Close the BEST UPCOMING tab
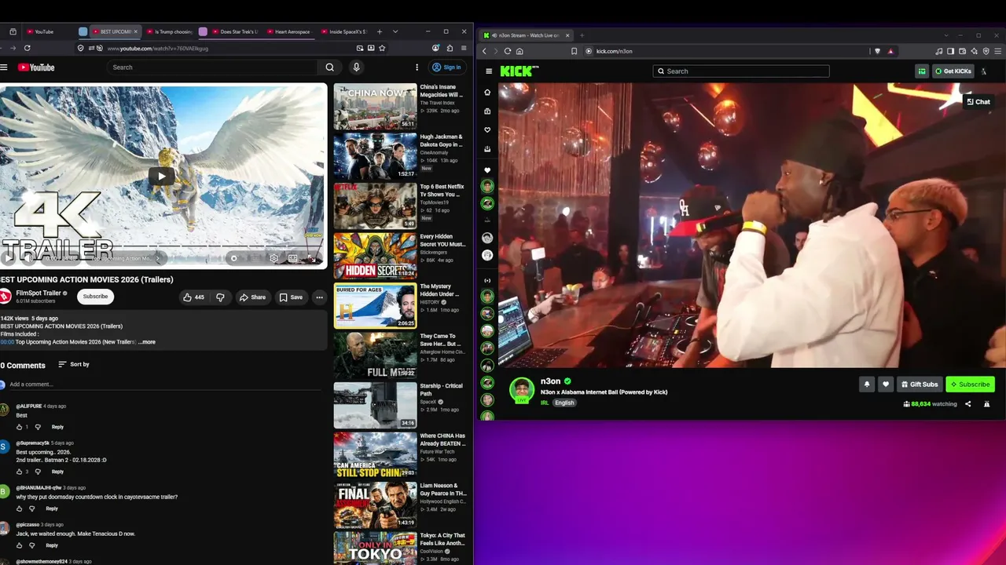This screenshot has width=1006, height=565. pos(135,32)
